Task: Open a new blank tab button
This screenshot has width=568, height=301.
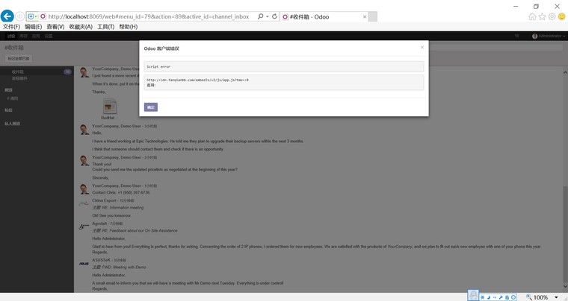Action: (x=373, y=16)
